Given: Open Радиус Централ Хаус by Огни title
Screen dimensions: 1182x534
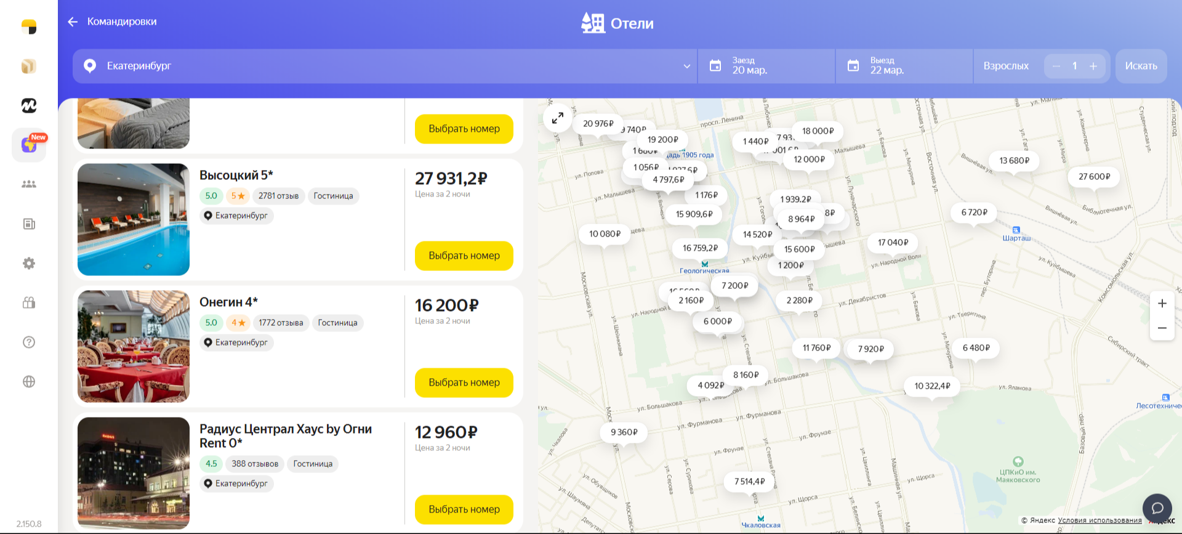Looking at the screenshot, I should 286,436.
